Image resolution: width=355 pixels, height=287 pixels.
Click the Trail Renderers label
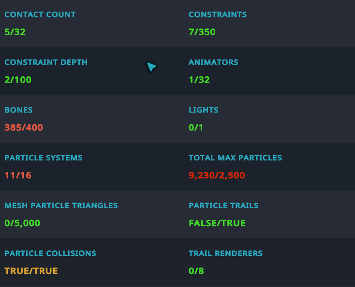point(225,254)
